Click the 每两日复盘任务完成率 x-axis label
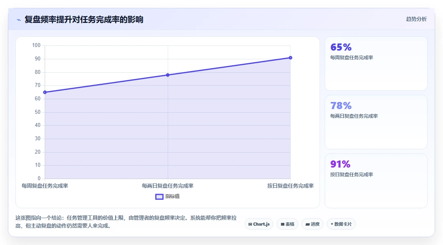 click(x=168, y=186)
